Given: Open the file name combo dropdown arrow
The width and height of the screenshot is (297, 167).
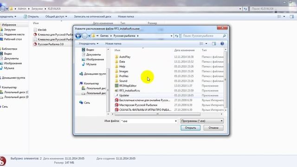Looking at the screenshot, I should point(176,121).
